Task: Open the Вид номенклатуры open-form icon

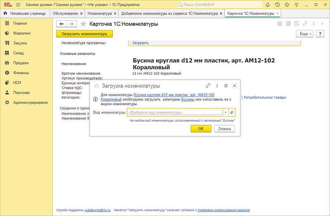Action: click(232, 112)
